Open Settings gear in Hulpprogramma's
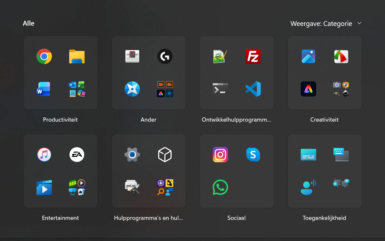Image resolution: width=385 pixels, height=241 pixels. (132, 155)
